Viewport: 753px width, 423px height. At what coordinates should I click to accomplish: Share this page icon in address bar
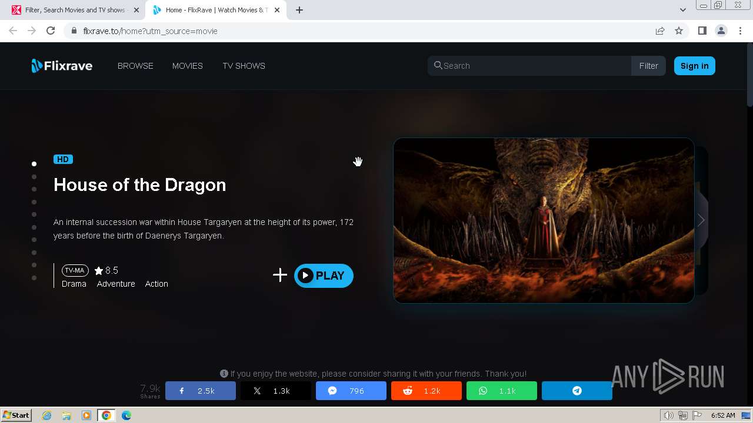coord(660,31)
